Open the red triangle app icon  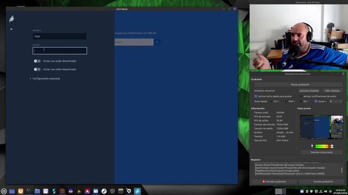pyautogui.click(x=87, y=191)
